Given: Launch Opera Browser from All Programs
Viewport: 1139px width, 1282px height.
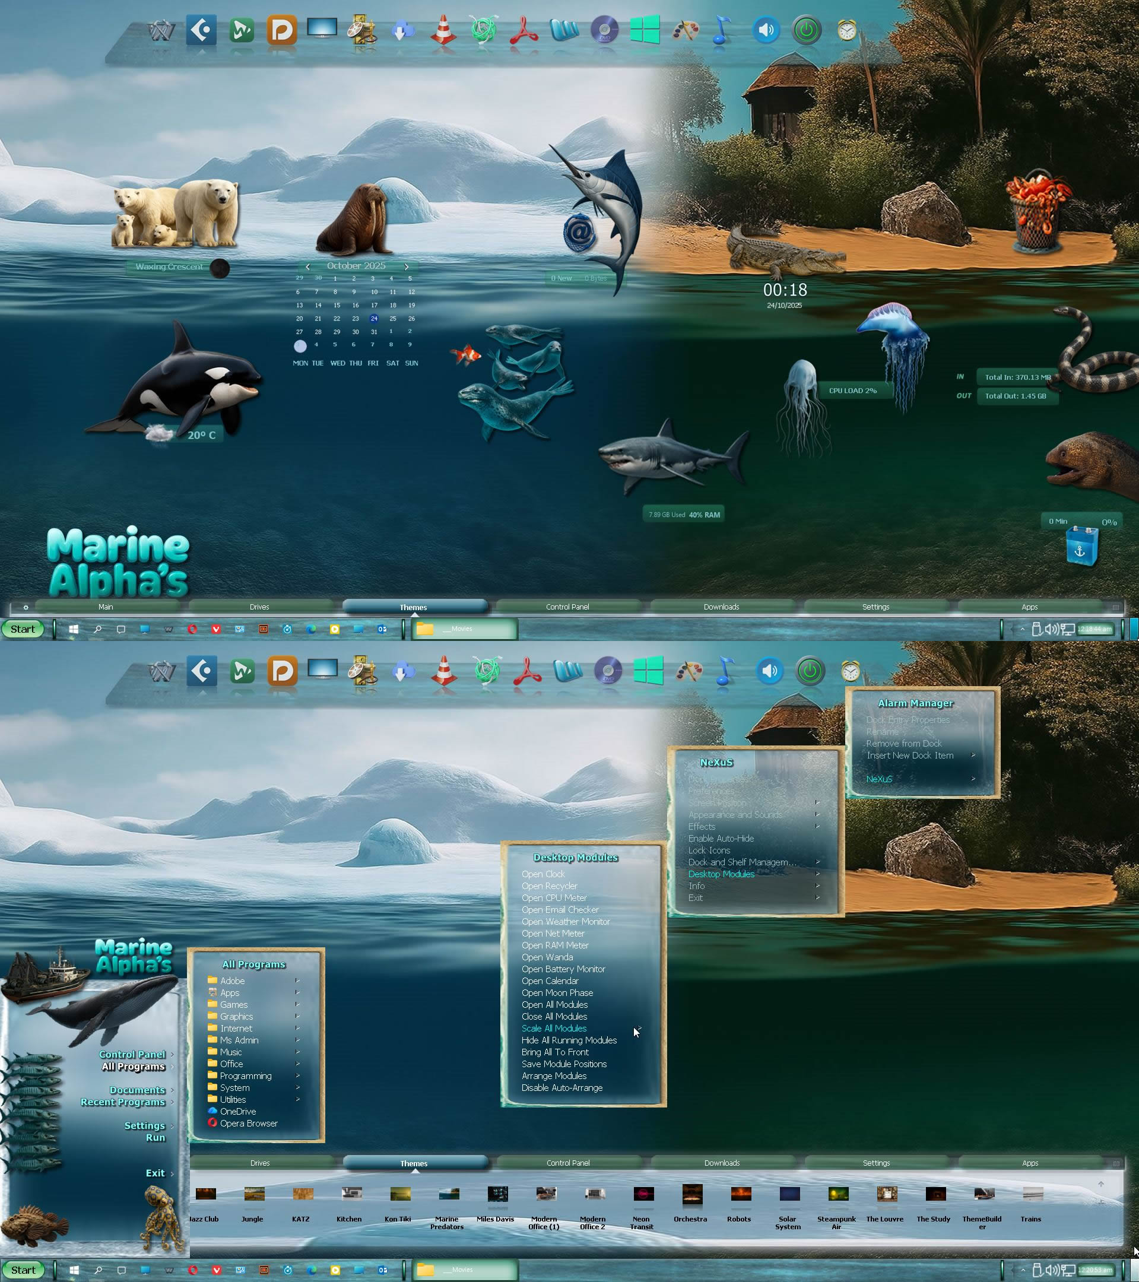Looking at the screenshot, I should point(248,1124).
